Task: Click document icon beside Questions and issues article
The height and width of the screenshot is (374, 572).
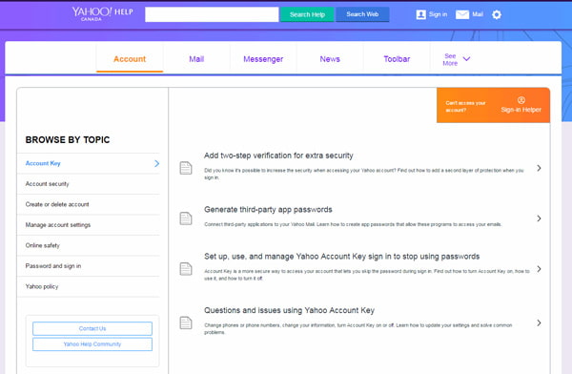Action: 186,322
